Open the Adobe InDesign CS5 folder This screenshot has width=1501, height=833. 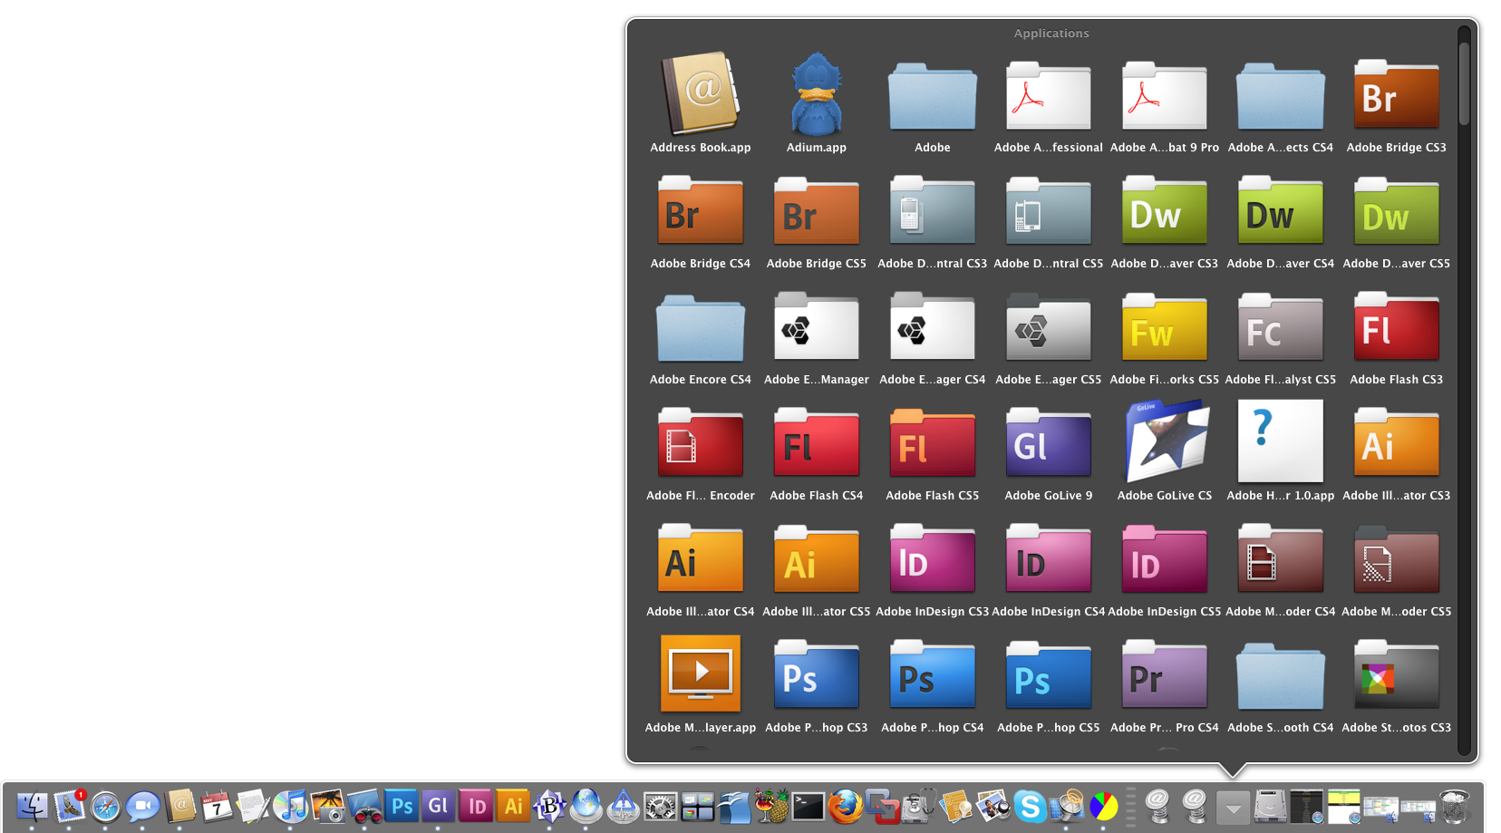[1164, 559]
